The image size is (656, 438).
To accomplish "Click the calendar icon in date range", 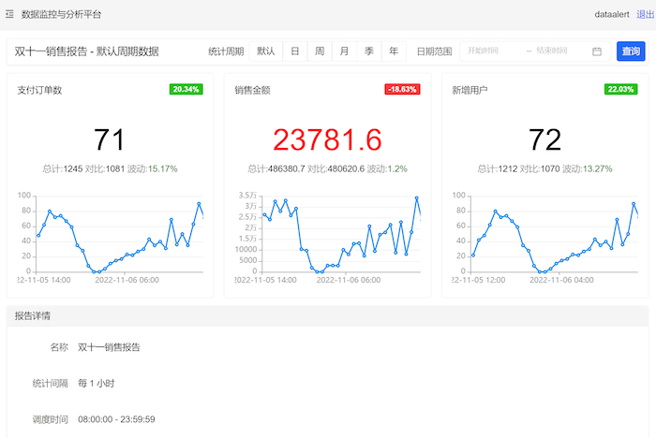I will pyautogui.click(x=597, y=51).
